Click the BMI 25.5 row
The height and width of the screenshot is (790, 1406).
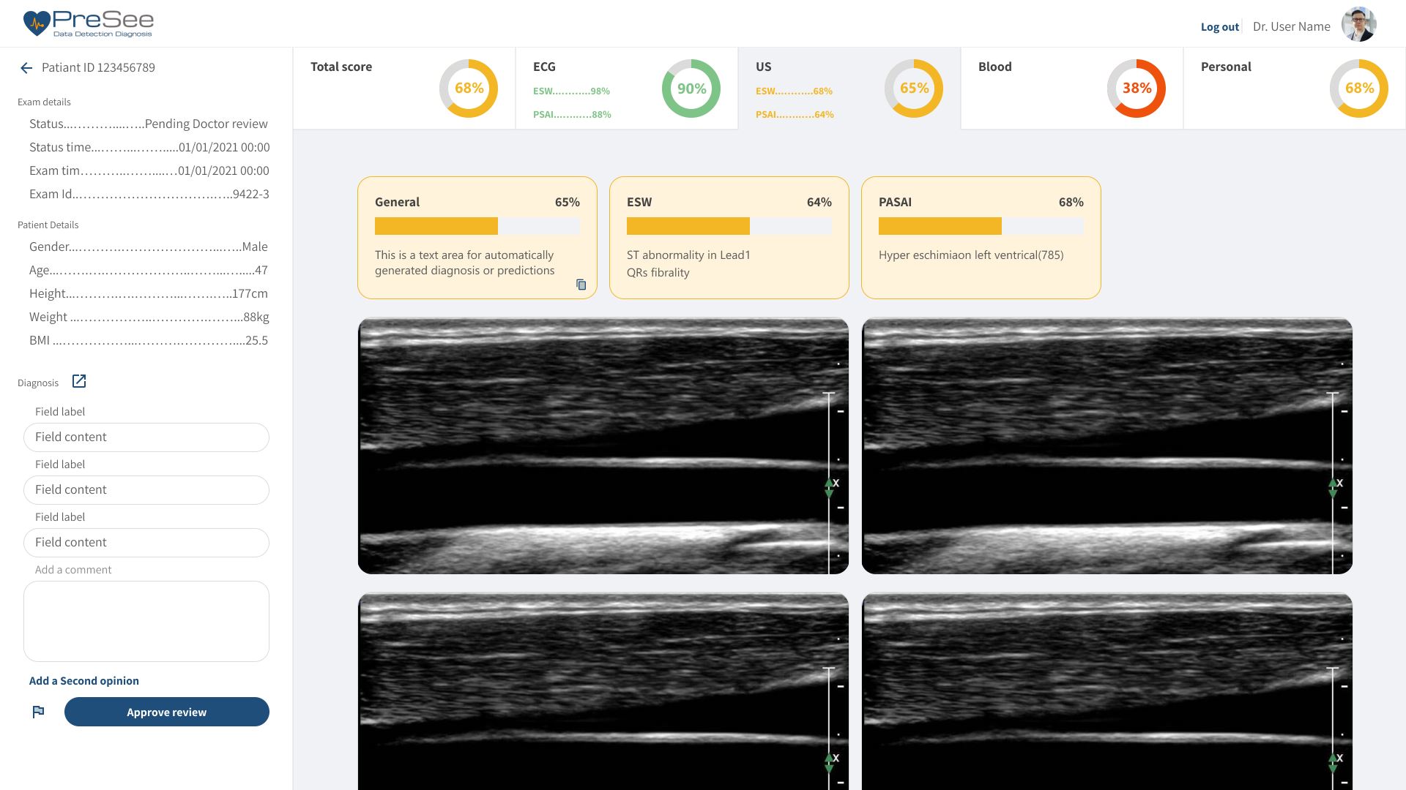pos(149,340)
